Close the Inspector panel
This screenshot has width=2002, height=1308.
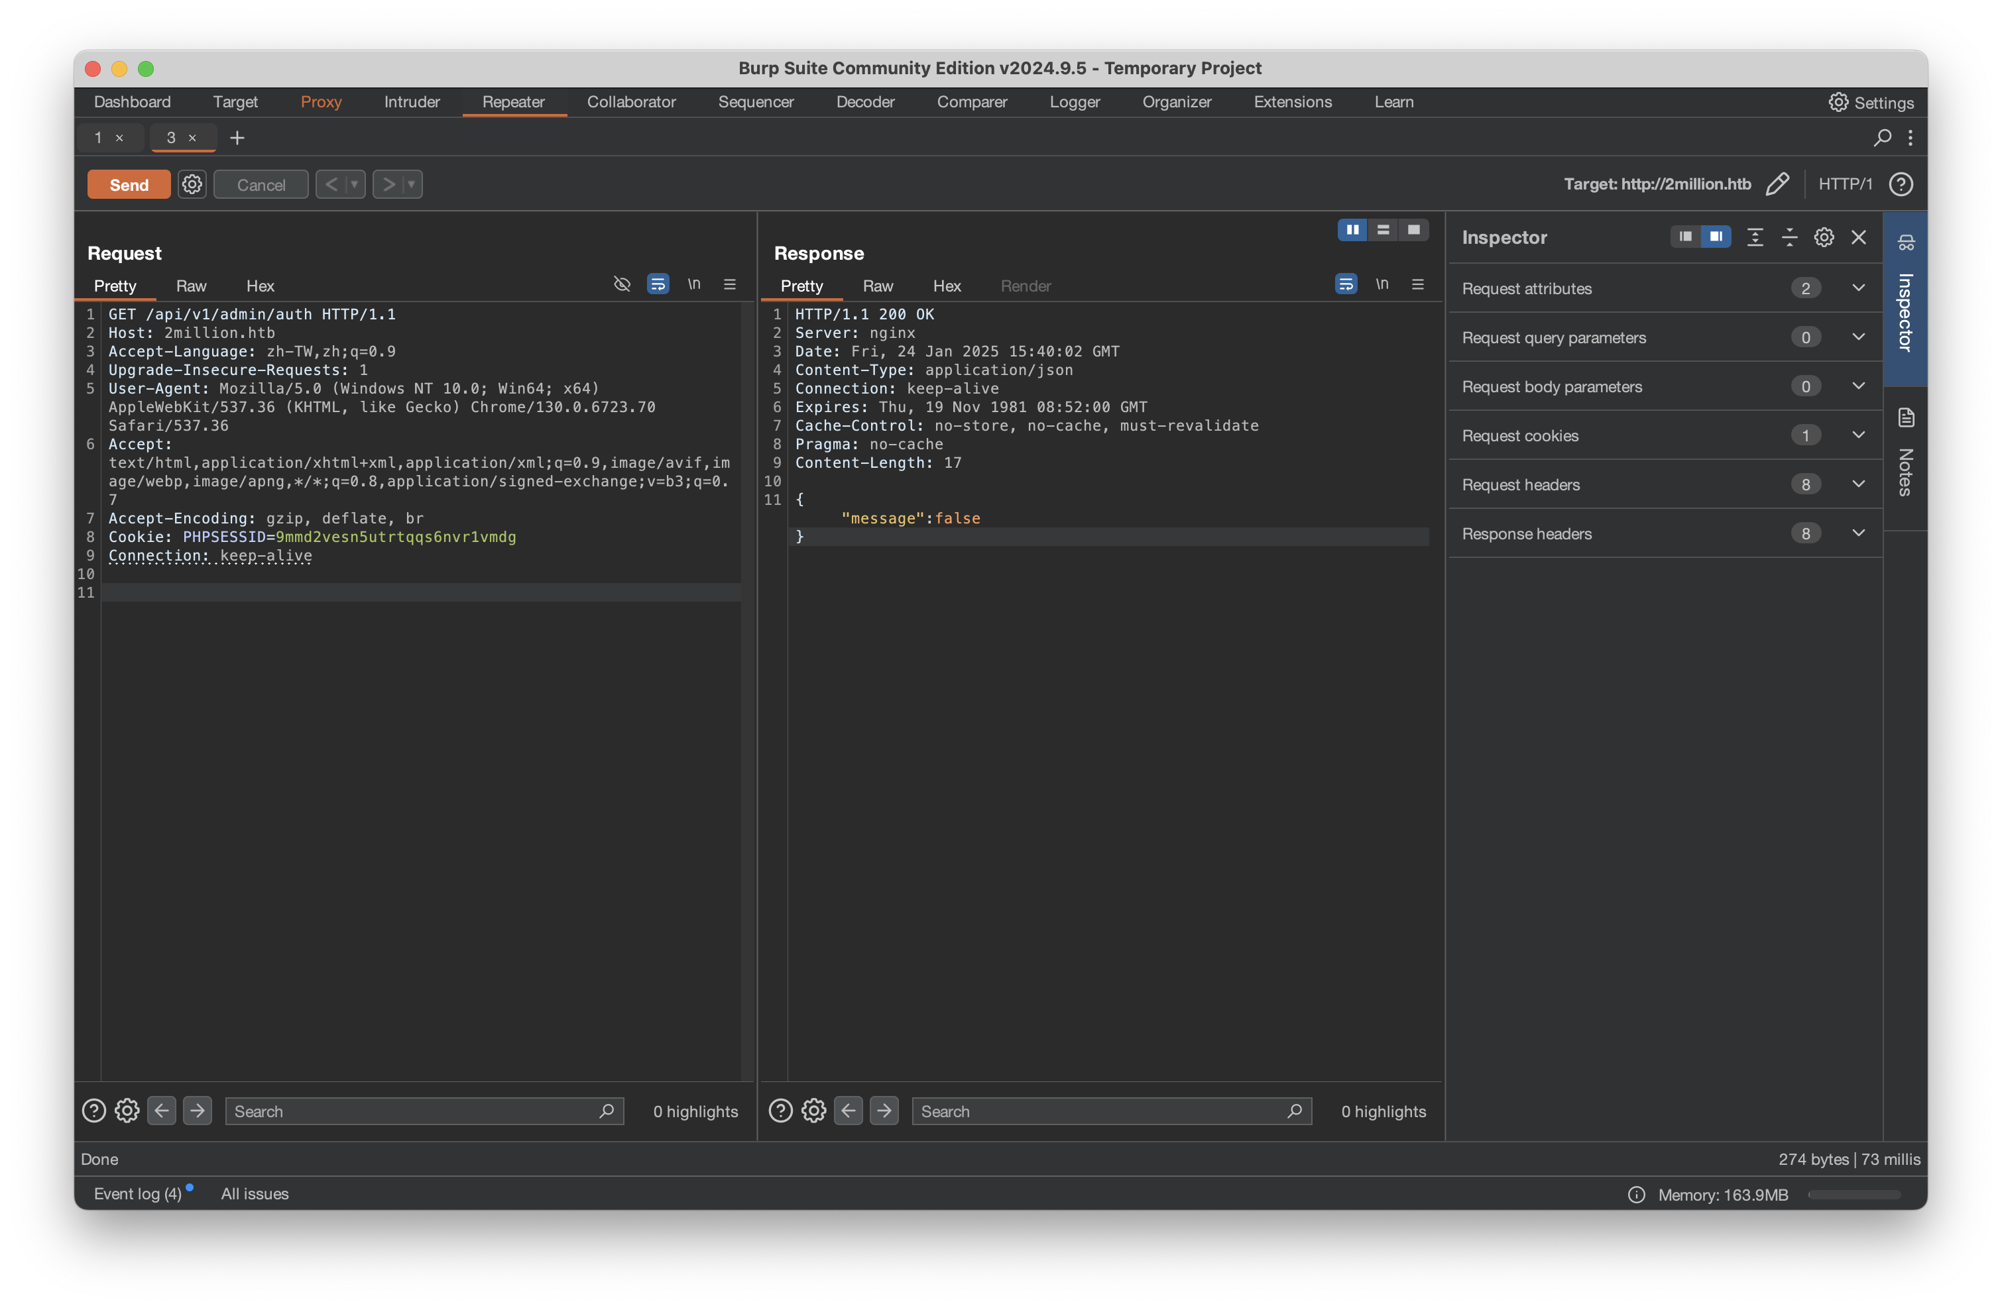pyautogui.click(x=1859, y=238)
